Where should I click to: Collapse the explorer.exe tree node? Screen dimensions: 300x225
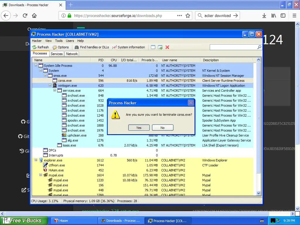pos(36,160)
